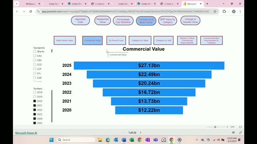This screenshot has width=257, height=144.
Task: Follow the Microsoft Power BI link
Action: (26, 133)
